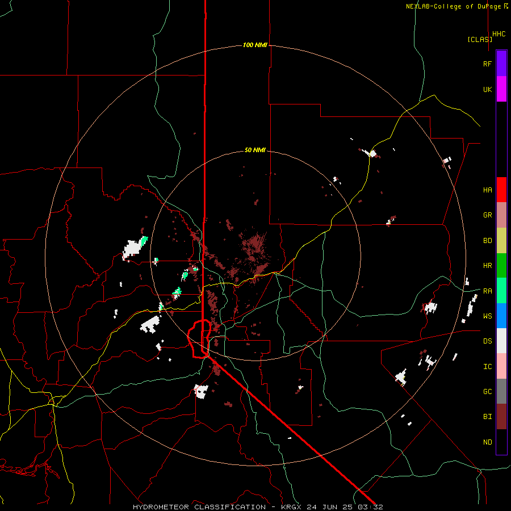Click the HA legend label

[x=487, y=190]
